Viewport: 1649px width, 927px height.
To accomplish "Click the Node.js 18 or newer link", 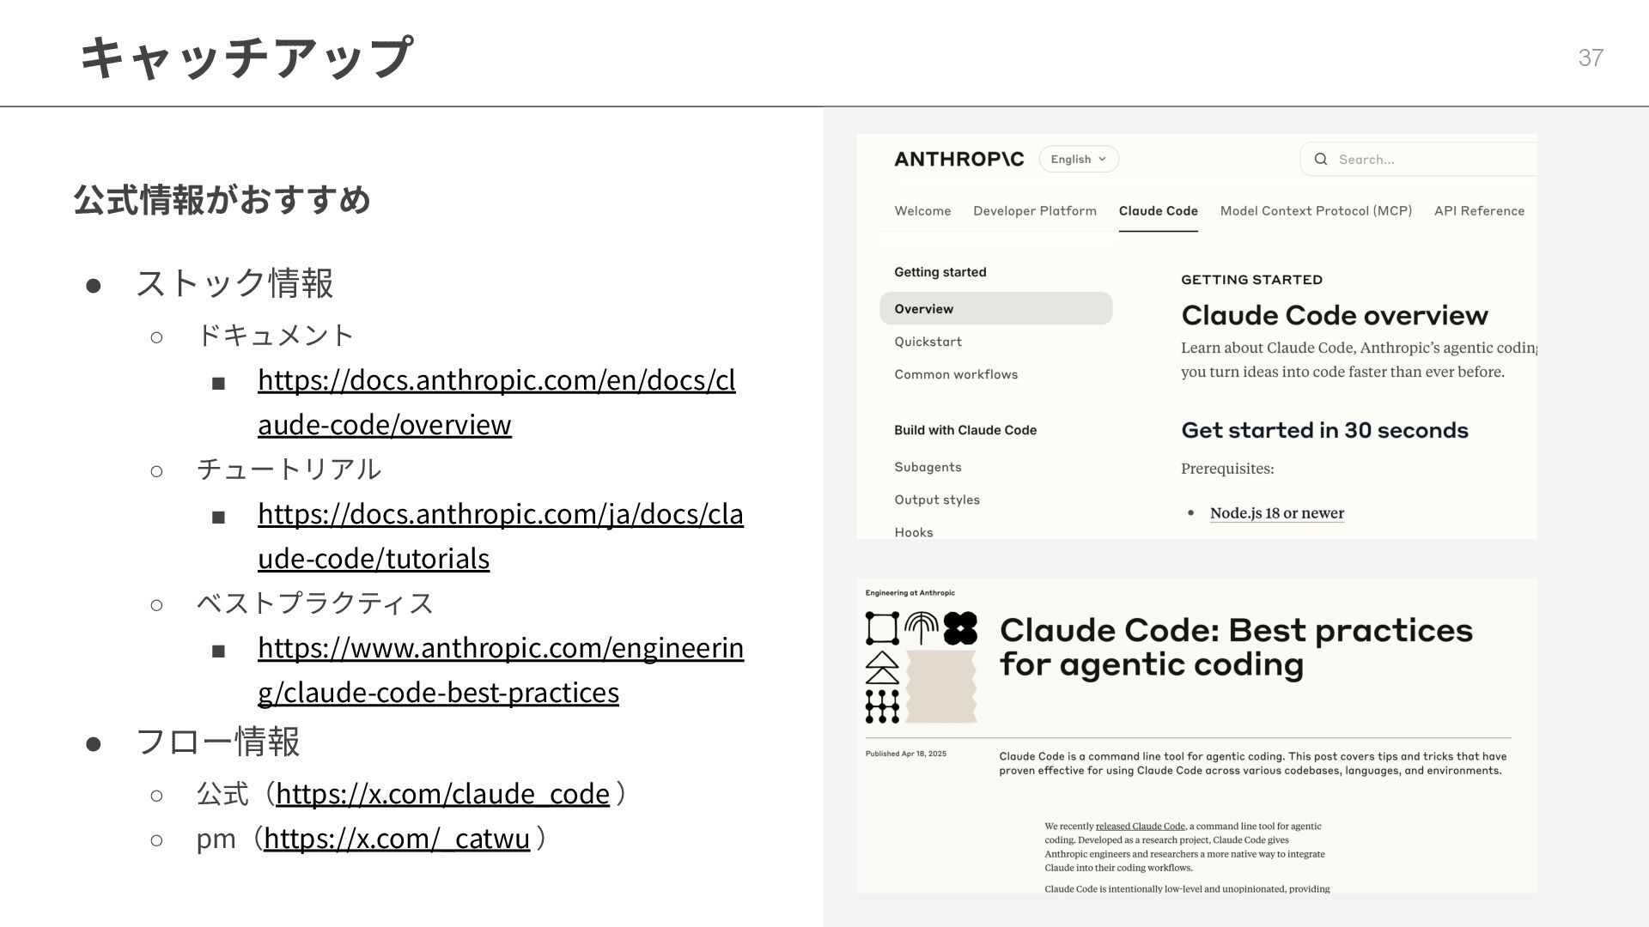I will (x=1277, y=513).
